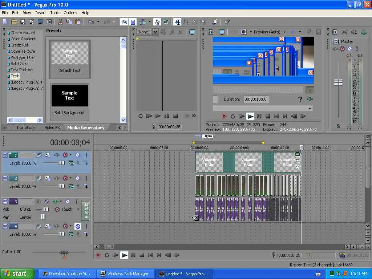Open Touch automation mode dropdown
The height and width of the screenshot is (279, 372).
(x=78, y=209)
